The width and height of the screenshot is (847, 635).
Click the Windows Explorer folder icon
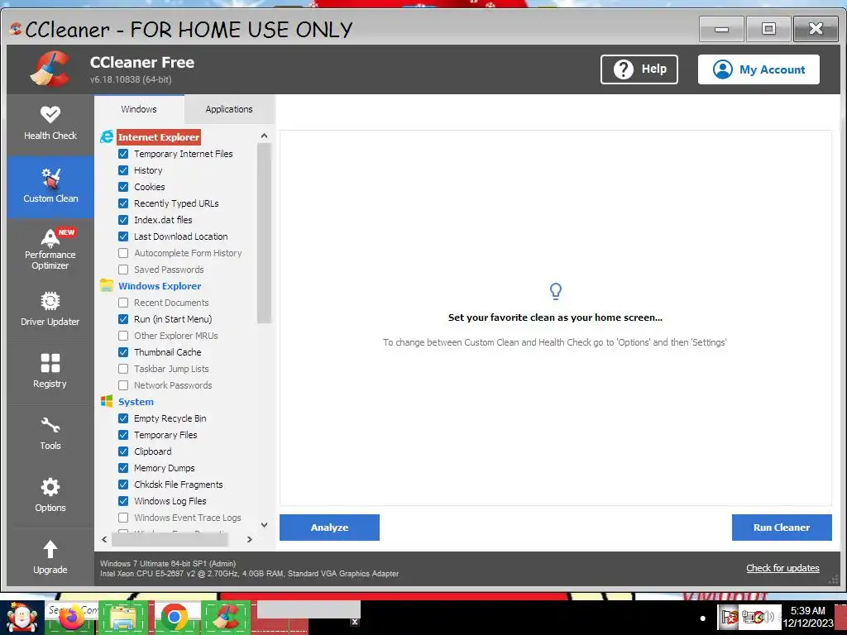click(107, 285)
